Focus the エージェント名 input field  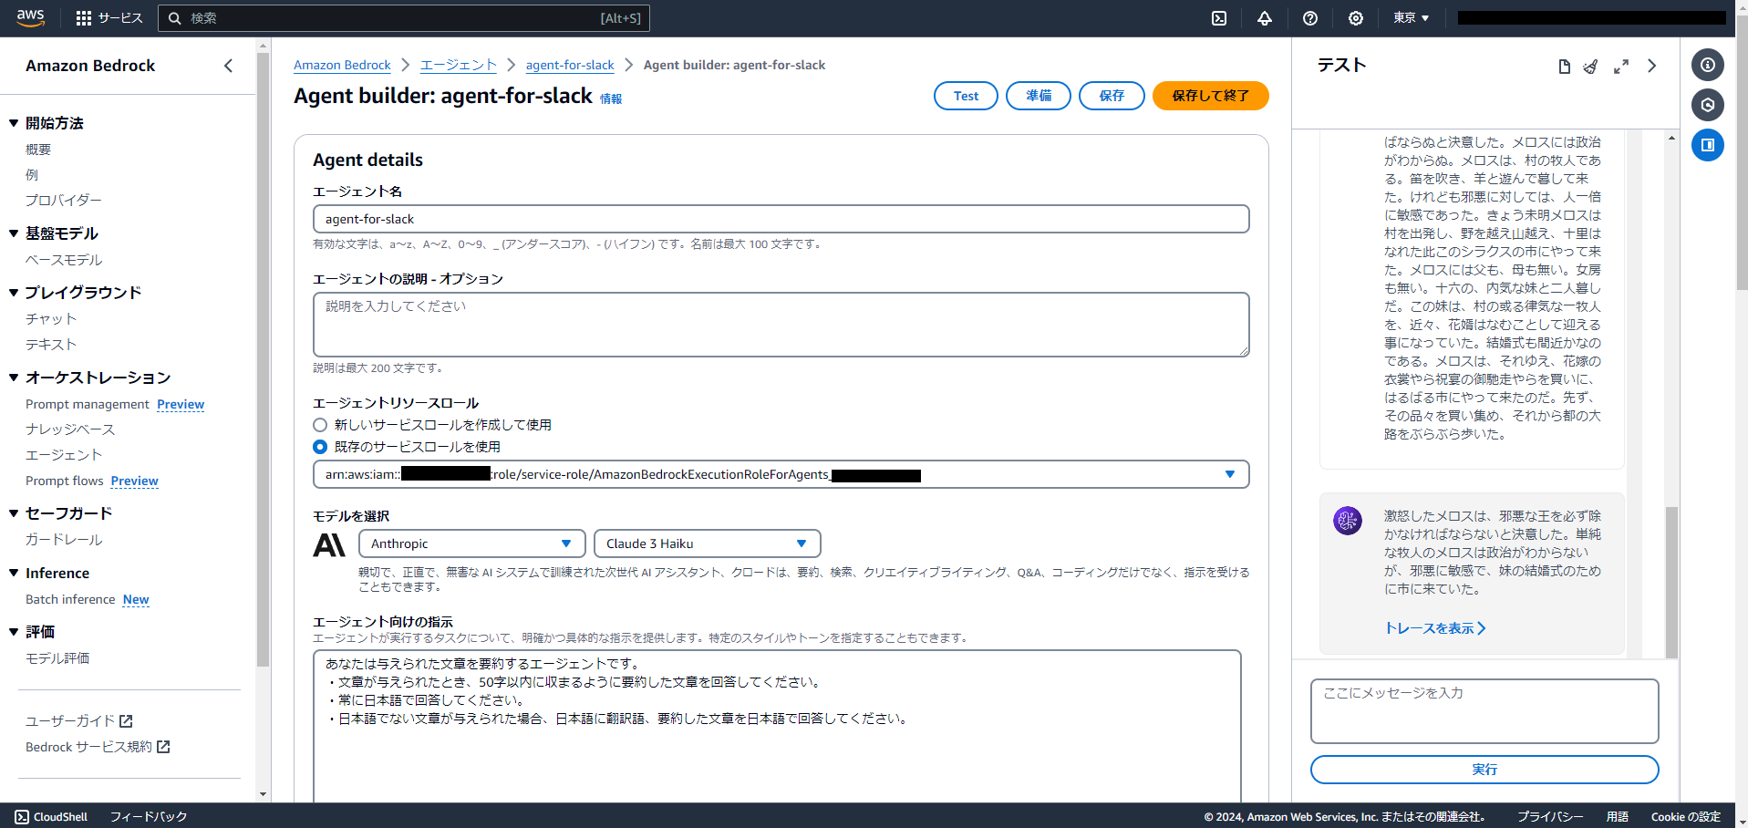tap(781, 219)
